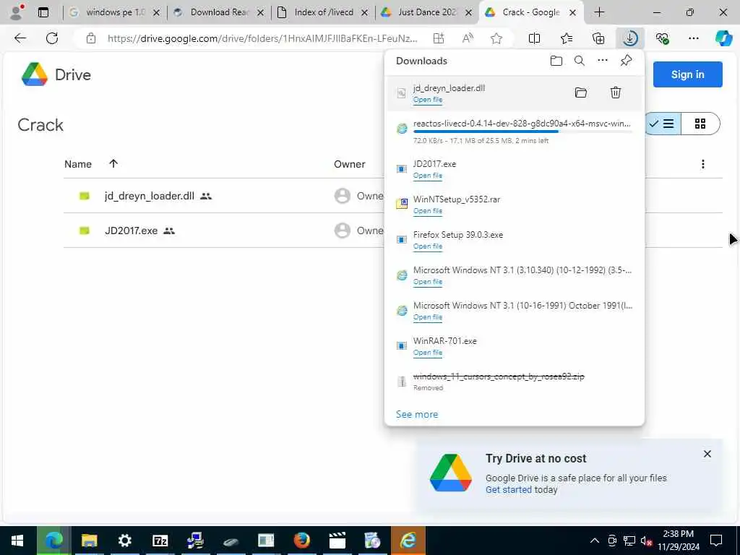Show jd_dreyn_loader.dll in folder
This screenshot has width=740, height=555.
(x=581, y=92)
